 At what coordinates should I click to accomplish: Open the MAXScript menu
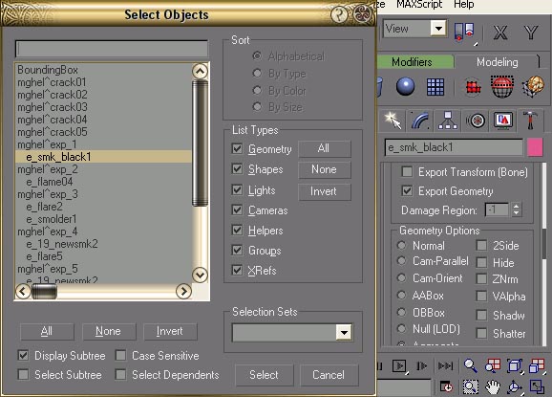419,4
